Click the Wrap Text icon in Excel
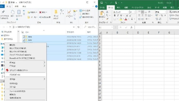 pyautogui.click(x=149, y=12)
